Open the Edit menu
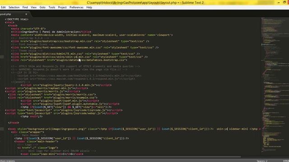 pyautogui.click(x=3, y=7)
